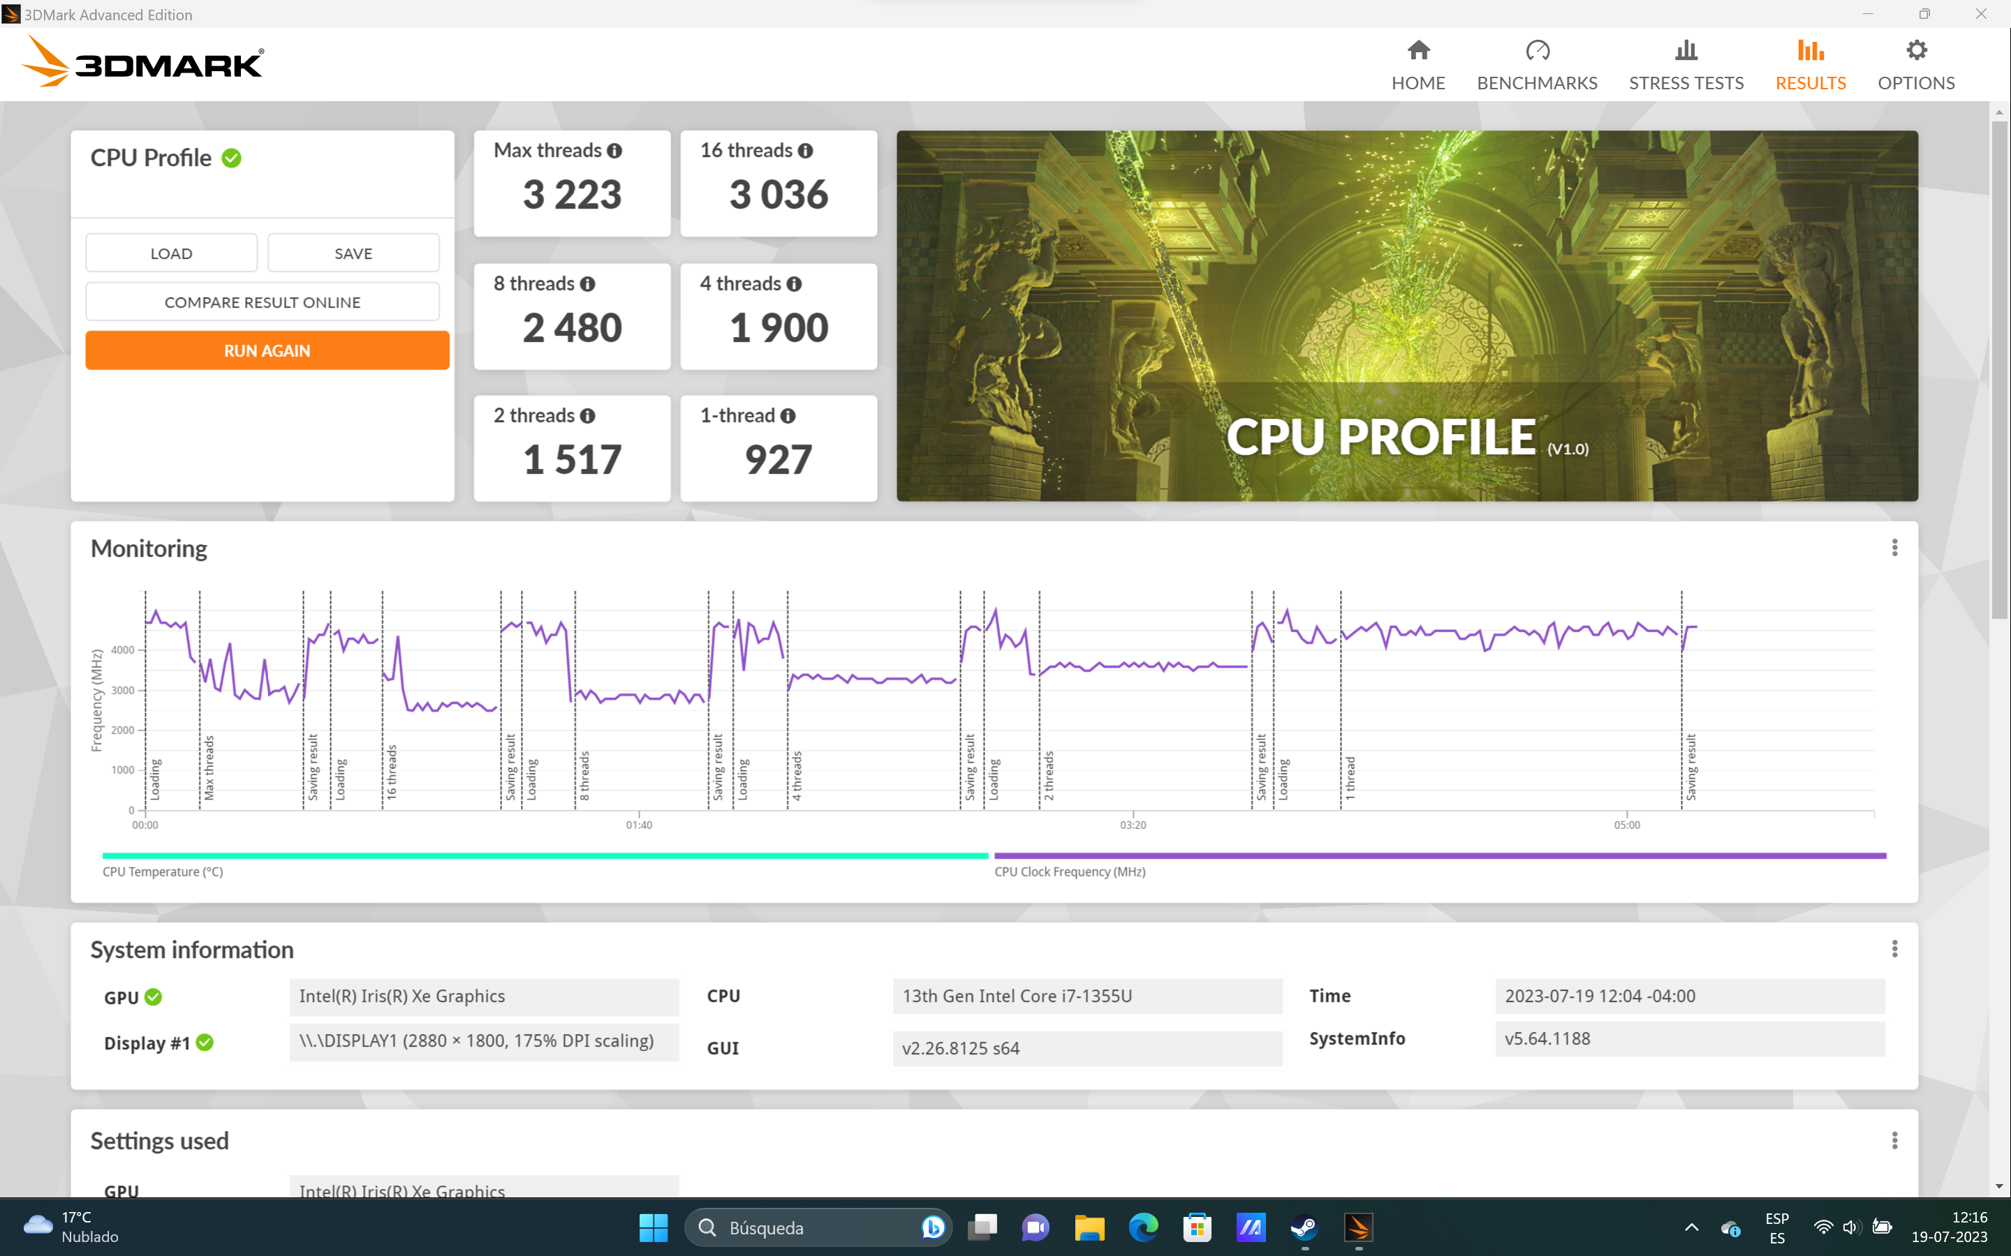Click the 2 threads info icon
This screenshot has width=2011, height=1256.
[x=587, y=416]
